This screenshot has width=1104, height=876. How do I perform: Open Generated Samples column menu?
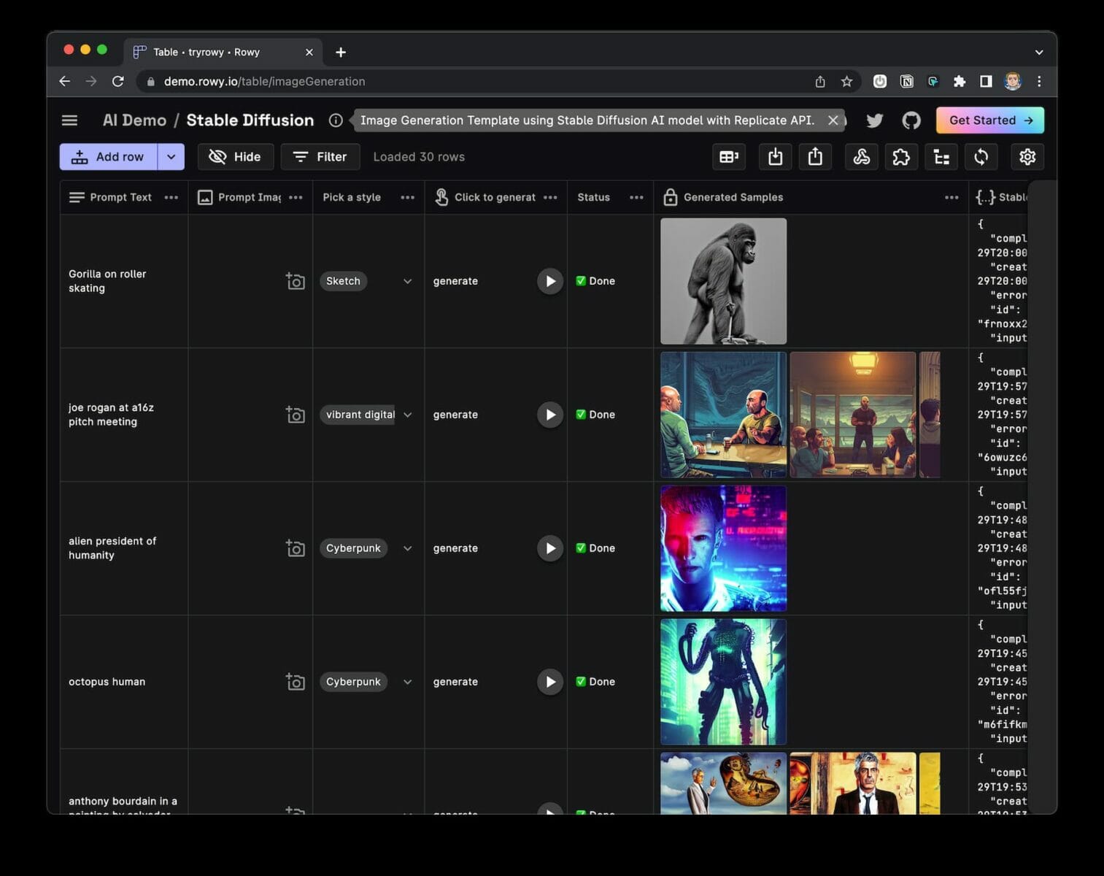pos(951,198)
